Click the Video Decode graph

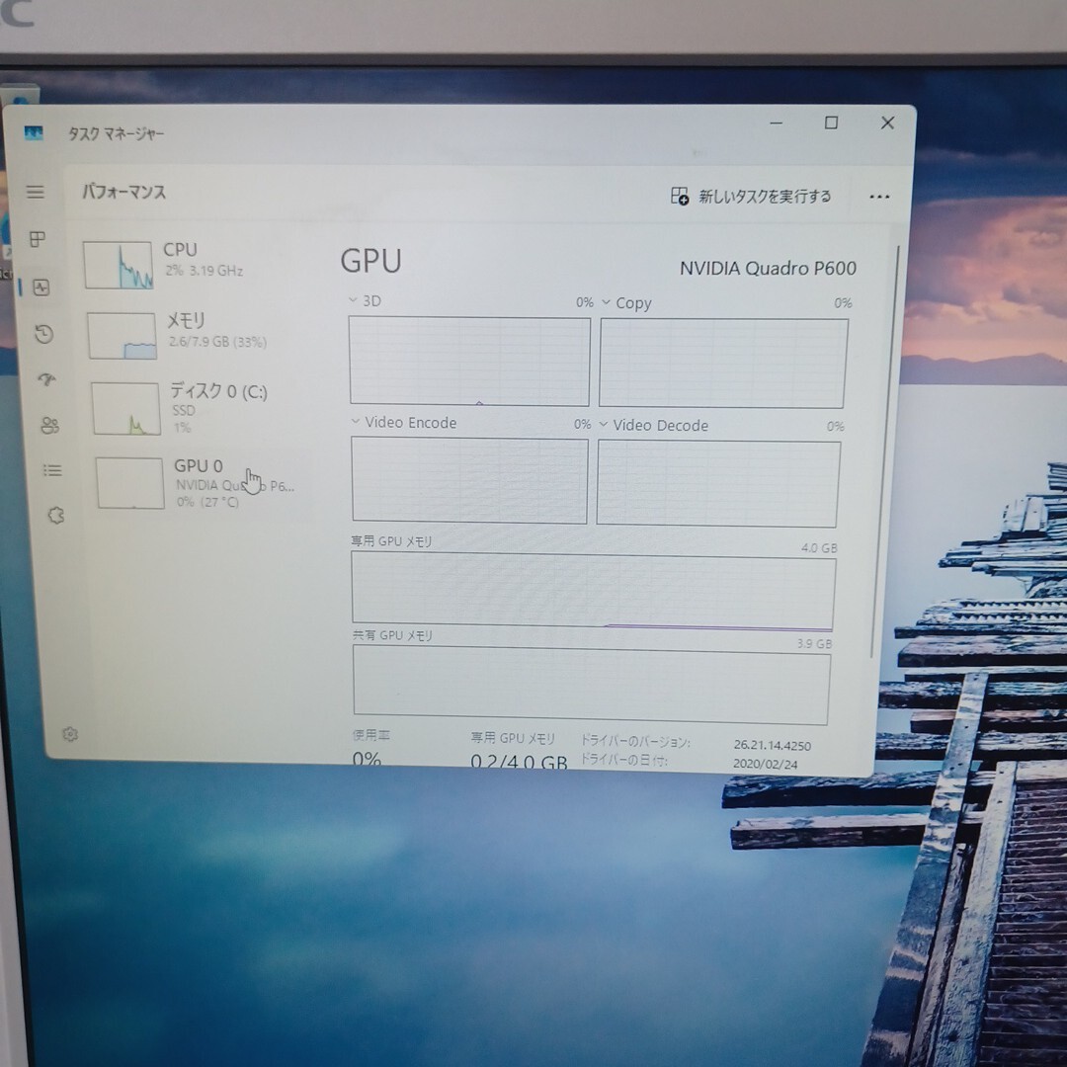pyautogui.click(x=718, y=484)
